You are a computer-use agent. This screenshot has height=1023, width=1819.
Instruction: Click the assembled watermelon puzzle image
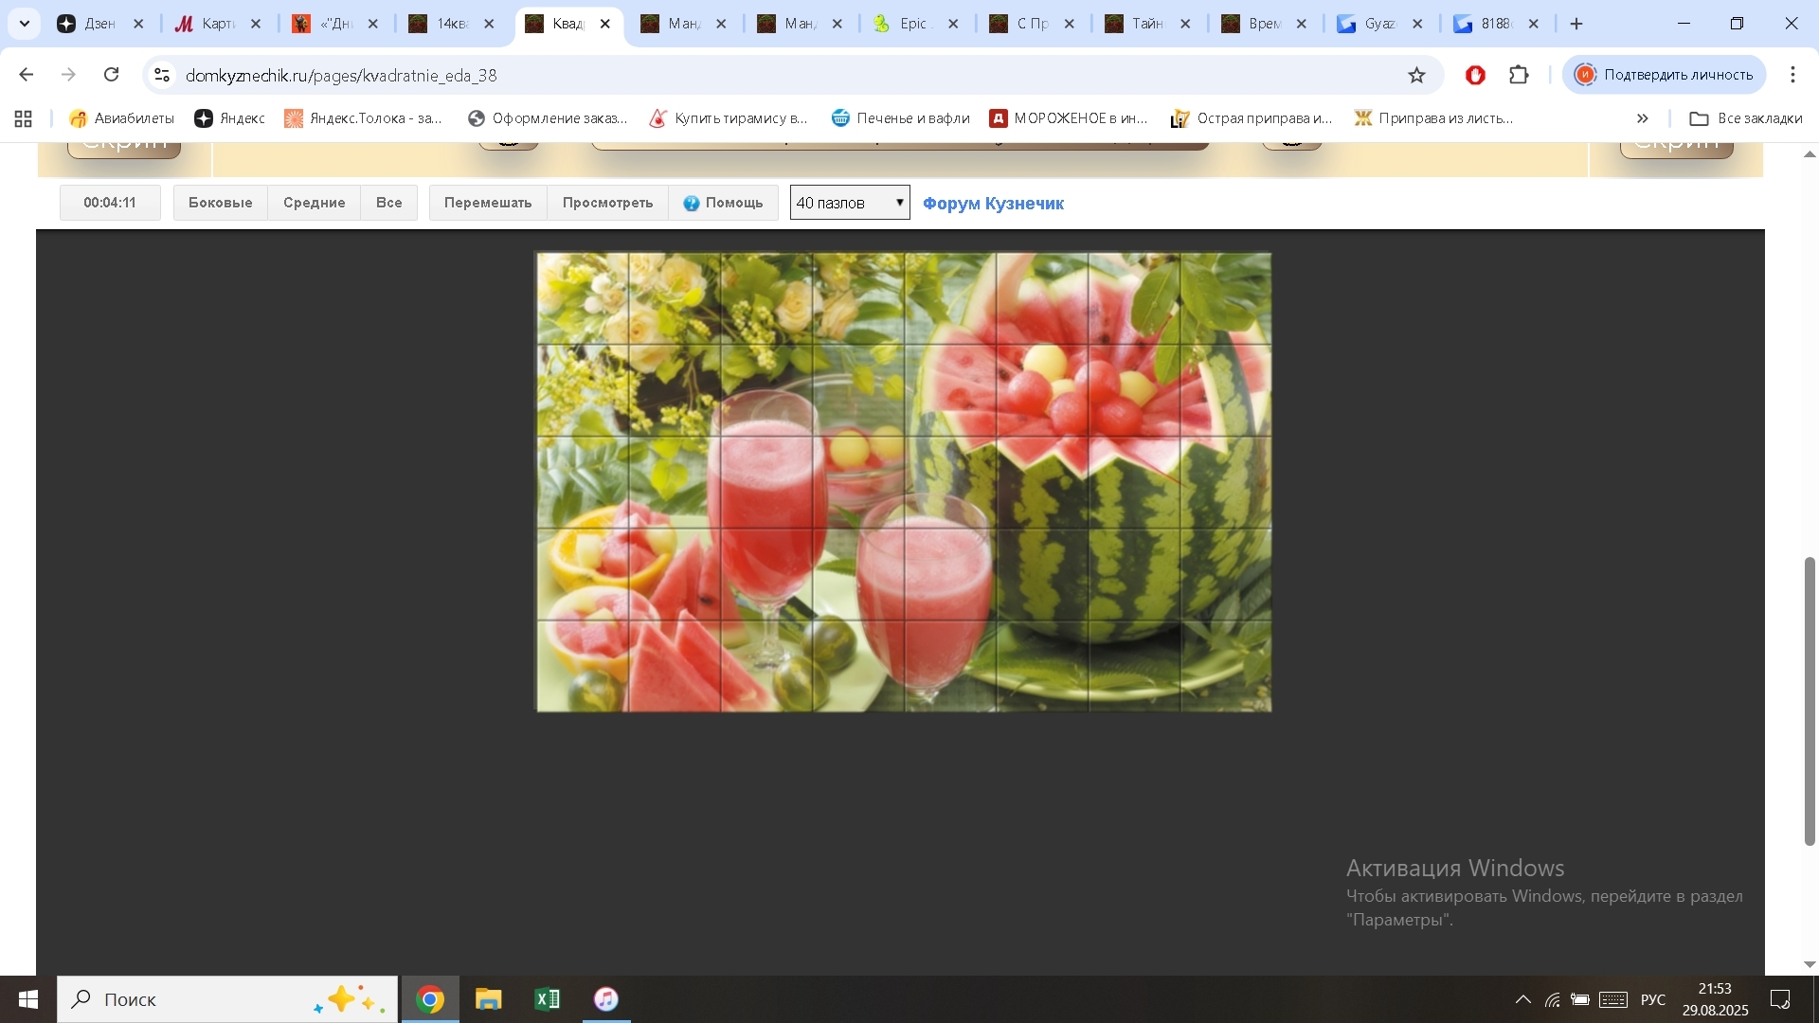click(904, 481)
